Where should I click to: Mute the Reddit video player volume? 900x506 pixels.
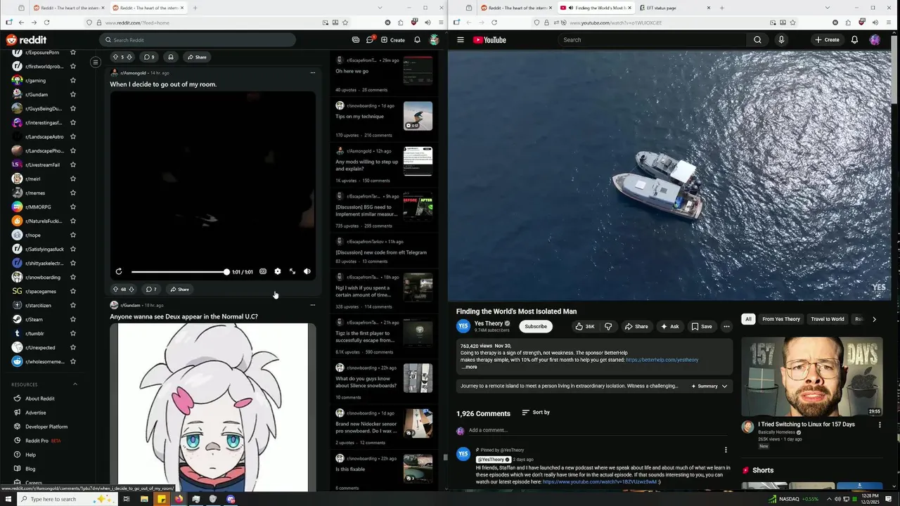point(307,271)
